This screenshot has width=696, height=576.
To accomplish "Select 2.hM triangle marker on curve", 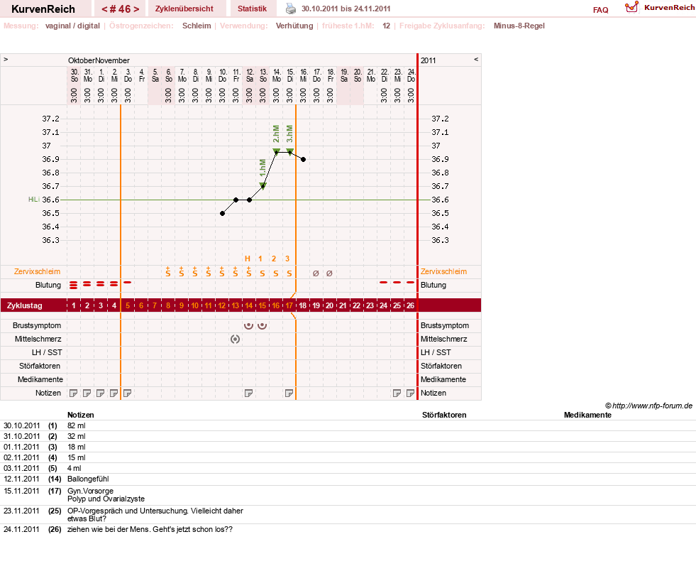I will click(x=276, y=151).
